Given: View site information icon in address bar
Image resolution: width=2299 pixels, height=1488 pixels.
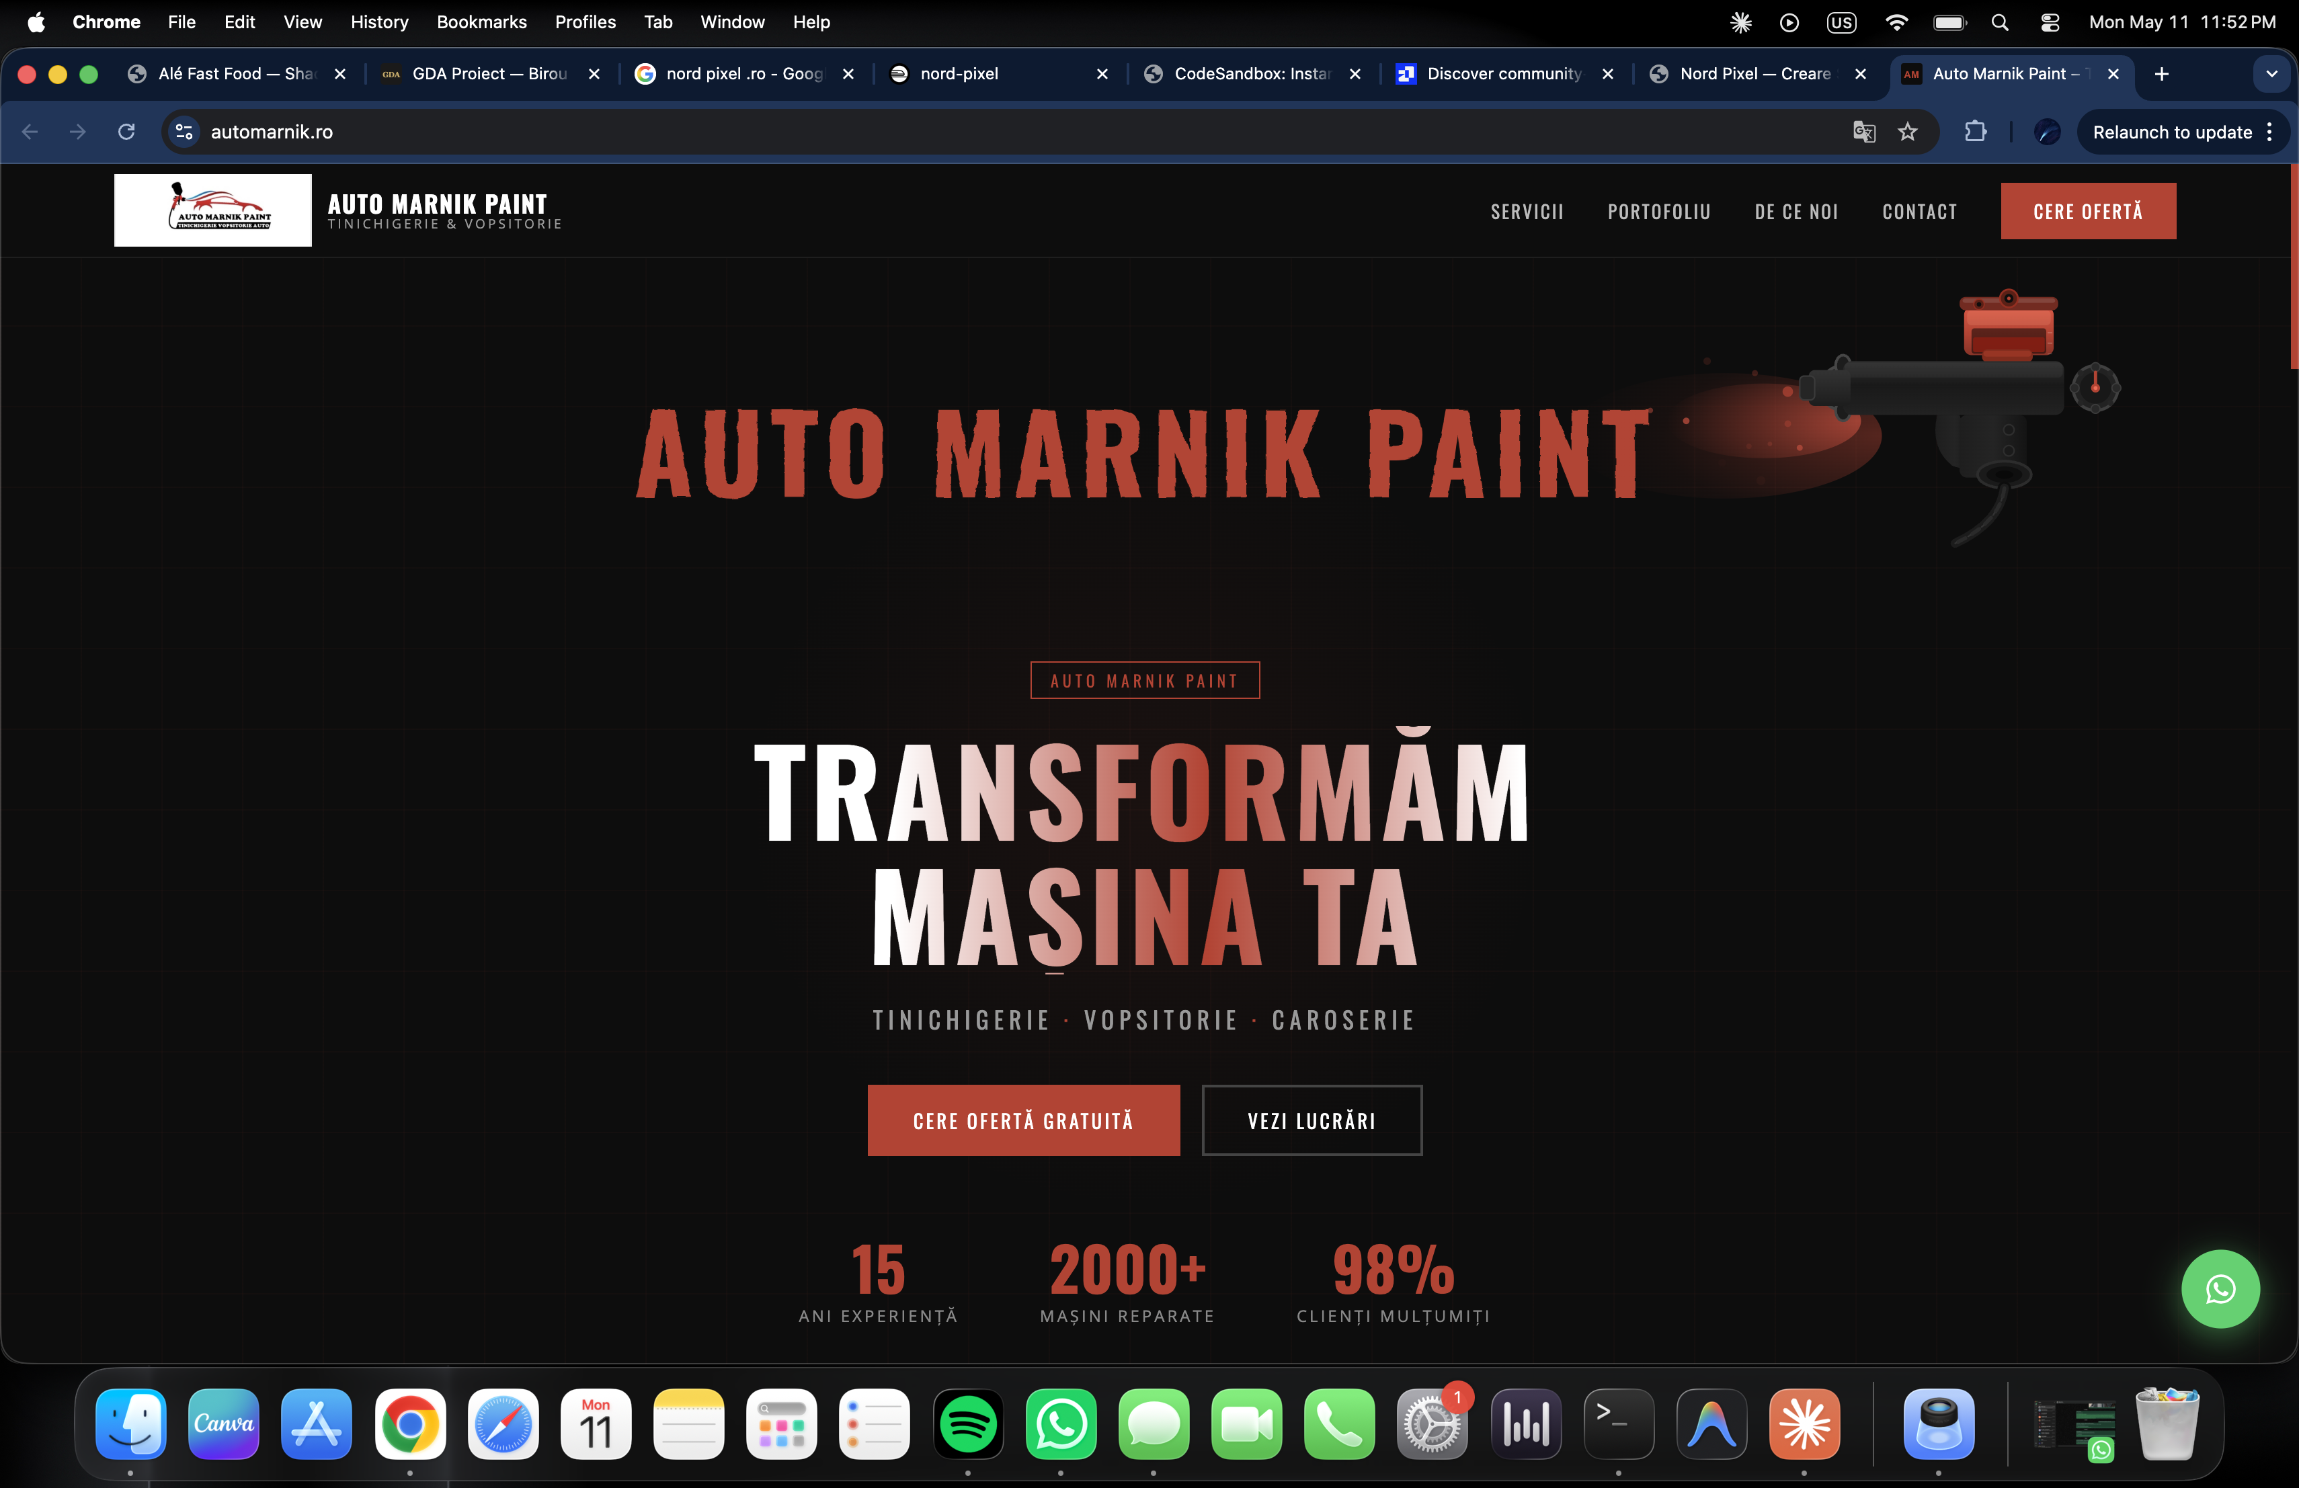Looking at the screenshot, I should coord(184,131).
